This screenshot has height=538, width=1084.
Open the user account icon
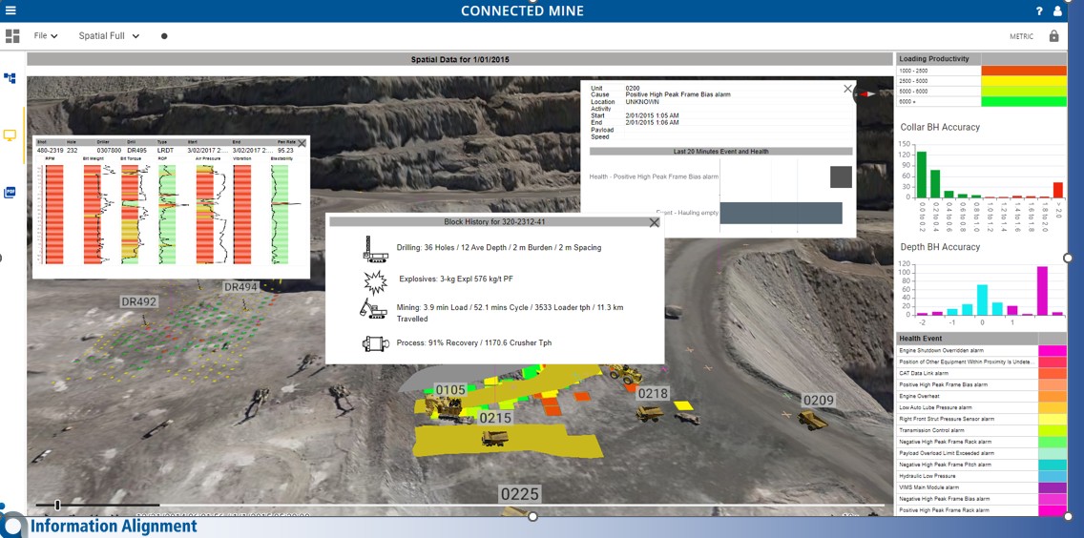[1057, 11]
